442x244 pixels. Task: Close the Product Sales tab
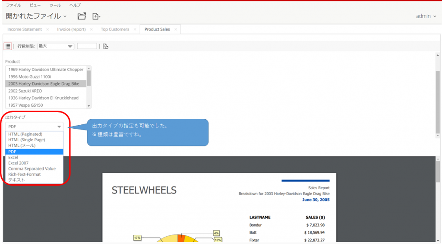[176, 29]
